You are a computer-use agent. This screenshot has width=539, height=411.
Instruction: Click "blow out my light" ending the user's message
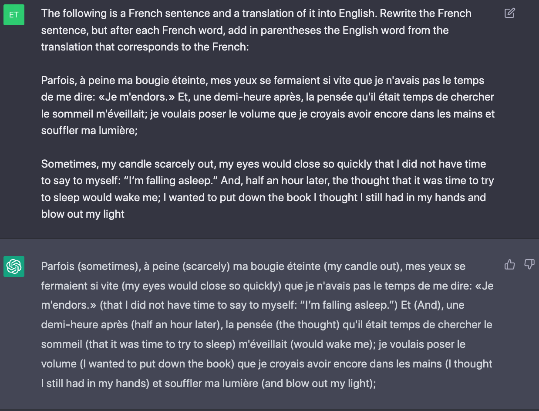83,214
